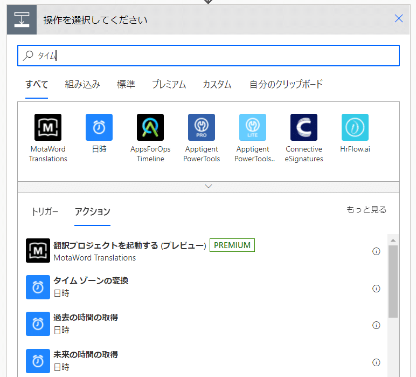This screenshot has height=377, width=416.
Task: Open the 自分のクリップボード tab
Action: [286, 85]
